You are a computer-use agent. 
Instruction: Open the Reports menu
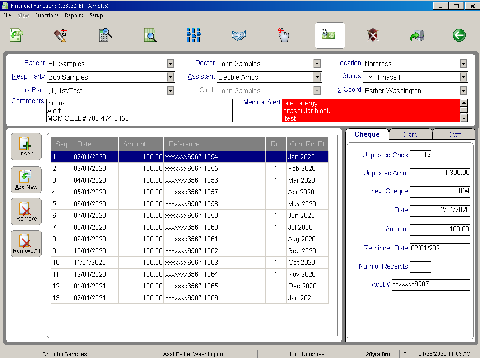pos(74,15)
